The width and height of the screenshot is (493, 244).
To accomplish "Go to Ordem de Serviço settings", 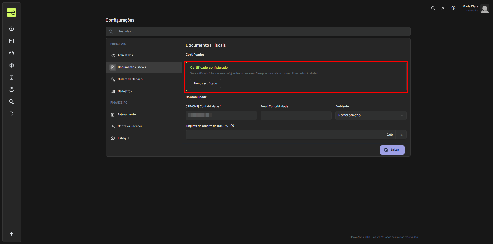I will pyautogui.click(x=130, y=79).
